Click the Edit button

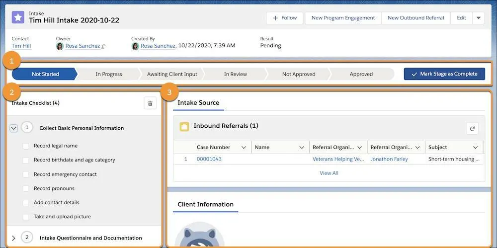coord(462,18)
